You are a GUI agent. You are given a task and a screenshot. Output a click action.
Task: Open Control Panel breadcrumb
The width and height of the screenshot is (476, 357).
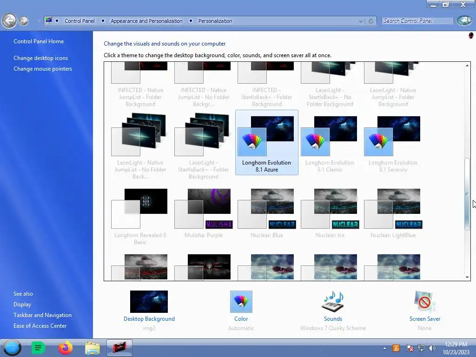(x=79, y=21)
